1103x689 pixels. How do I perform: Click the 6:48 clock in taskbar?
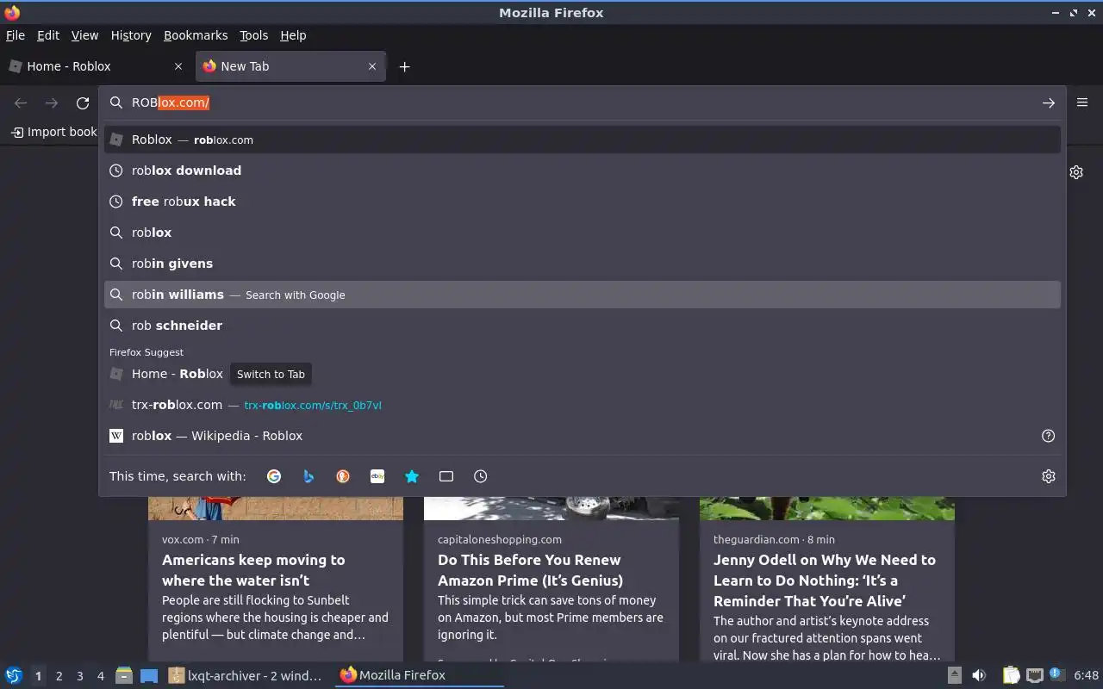pos(1086,675)
